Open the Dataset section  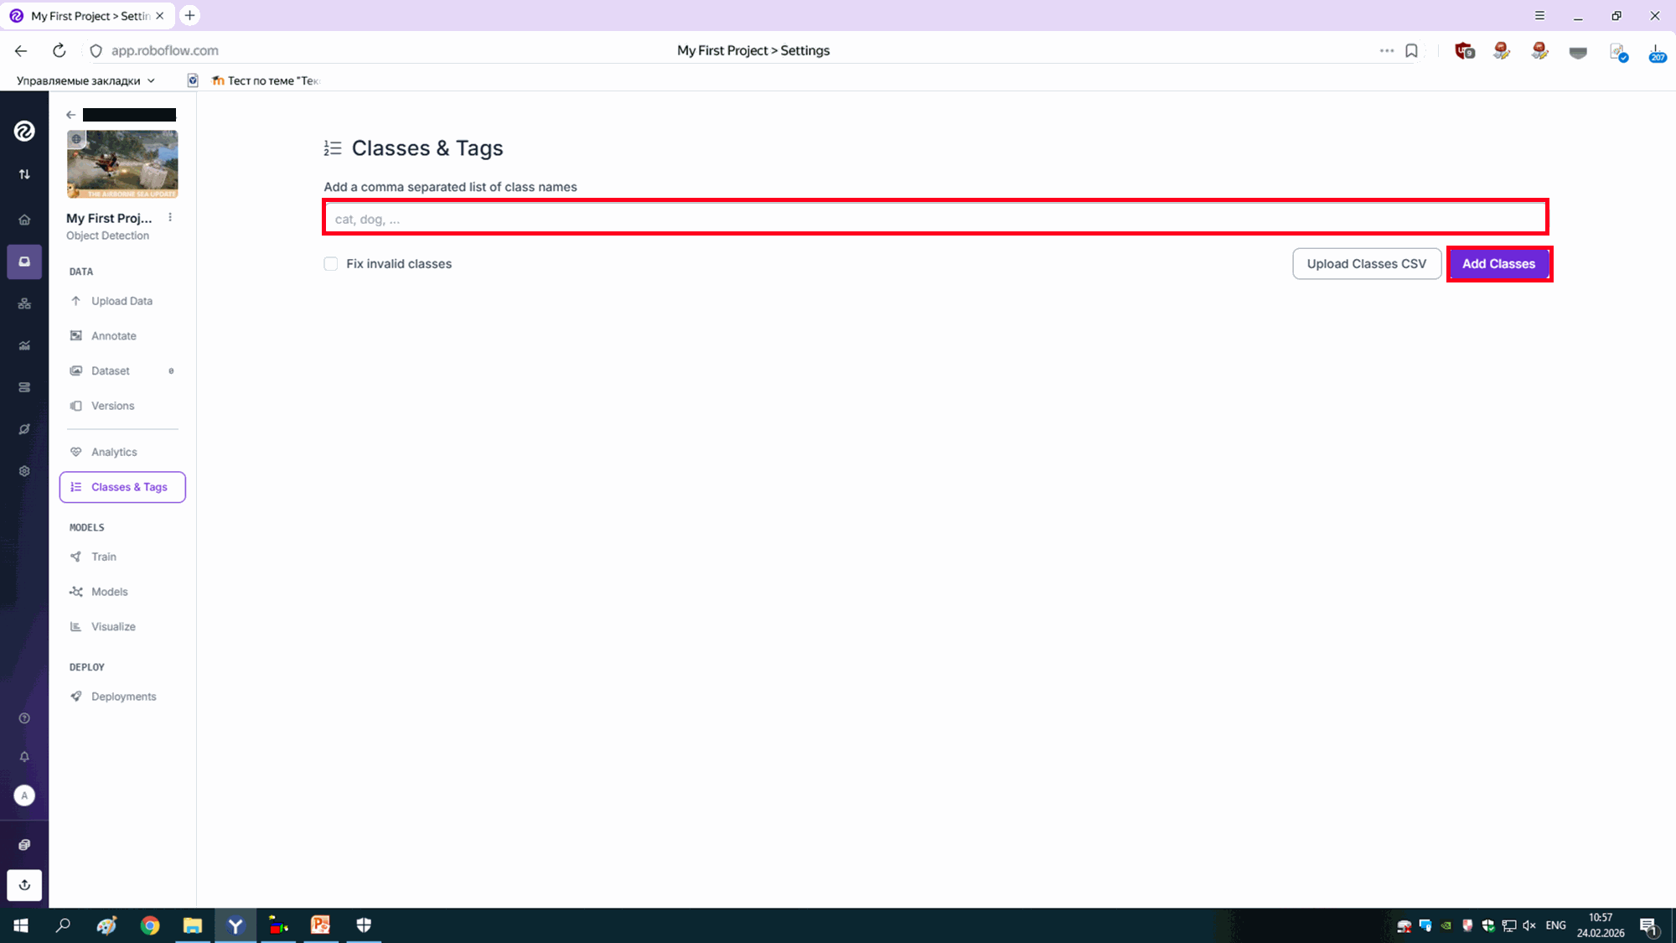coord(122,370)
